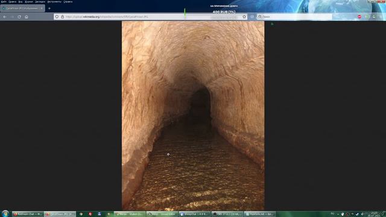Show site security info via padlock

point(63,17)
